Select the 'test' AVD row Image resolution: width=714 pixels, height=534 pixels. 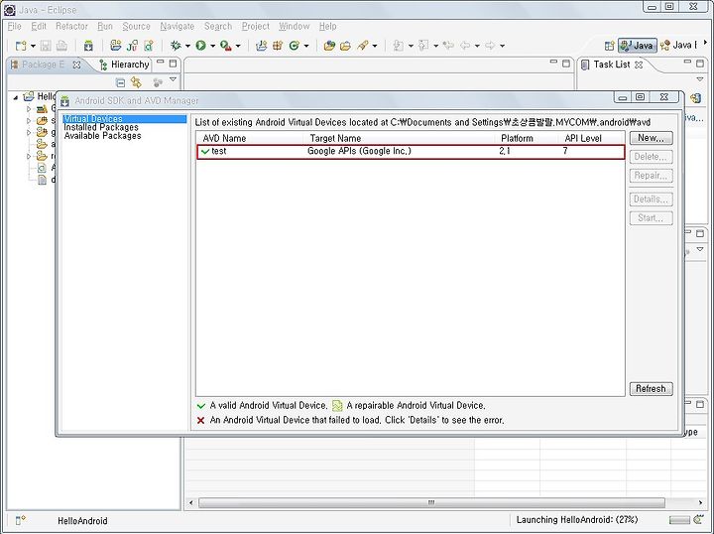(411, 151)
